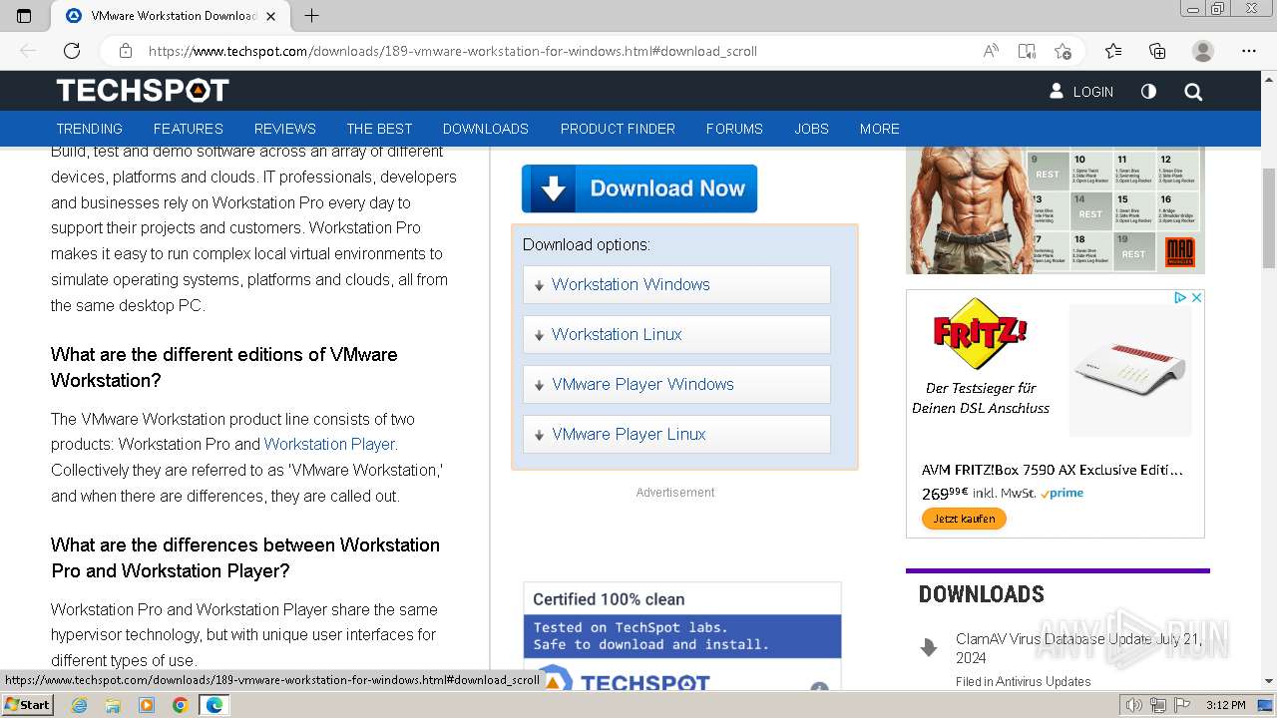Screen dimensions: 1277x718
Task: Click download arrow beside ClamAV entry
Action: click(929, 647)
